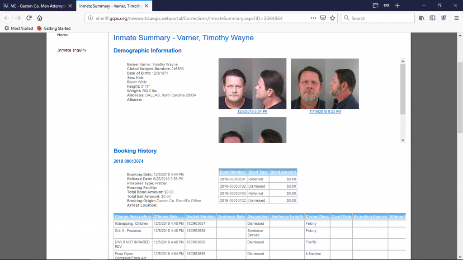The width and height of the screenshot is (463, 260).
Task: Open the Most Visited bookmarks folder
Action: point(19,28)
